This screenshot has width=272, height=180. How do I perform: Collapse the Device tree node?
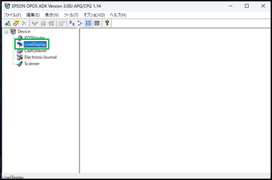tap(6, 32)
